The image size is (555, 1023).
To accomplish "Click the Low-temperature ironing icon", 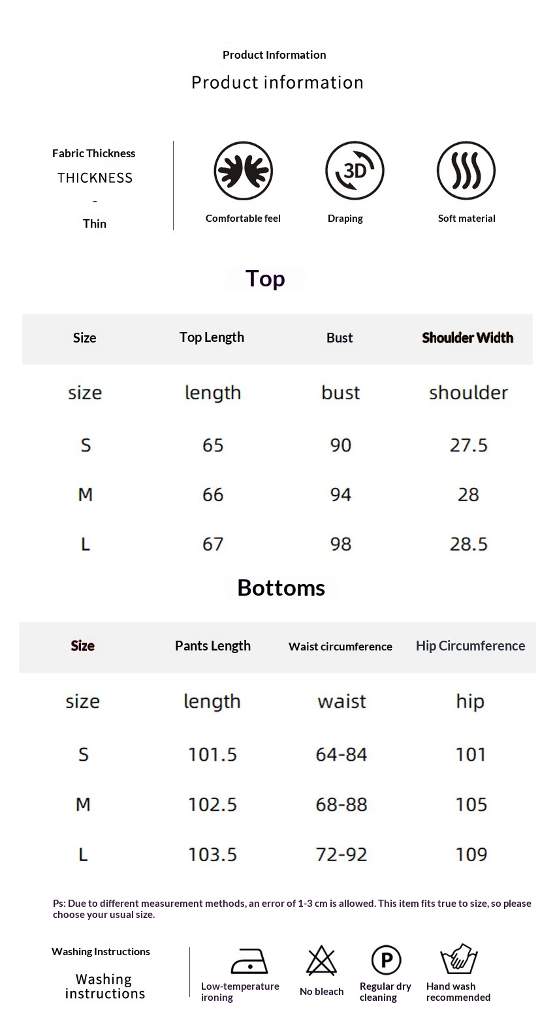I will coord(249,962).
